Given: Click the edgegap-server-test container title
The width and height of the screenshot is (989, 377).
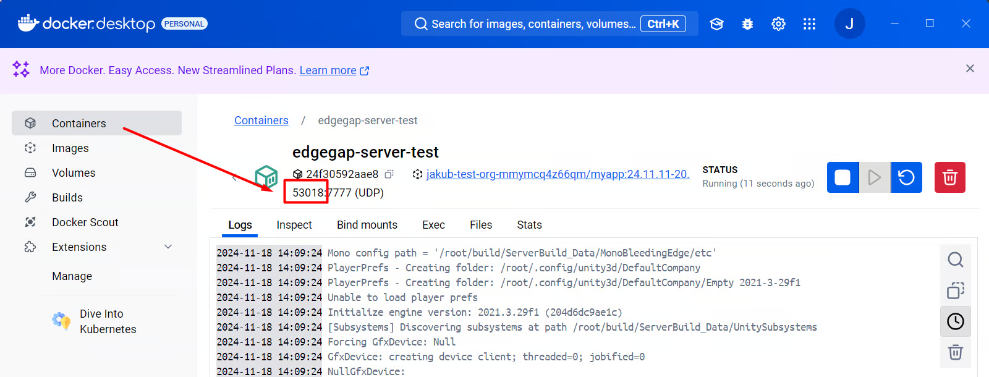Looking at the screenshot, I should click(365, 152).
